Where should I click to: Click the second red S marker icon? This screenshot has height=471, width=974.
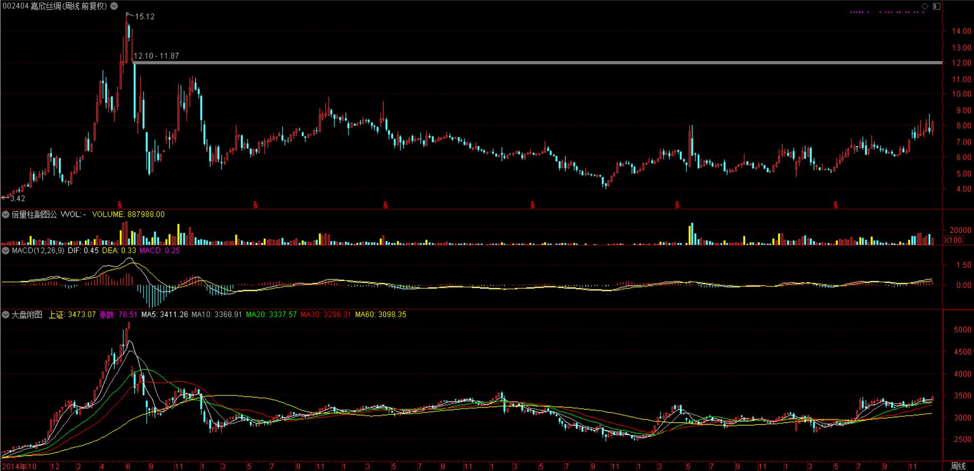point(256,205)
